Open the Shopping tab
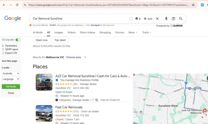 [x=105, y=33]
